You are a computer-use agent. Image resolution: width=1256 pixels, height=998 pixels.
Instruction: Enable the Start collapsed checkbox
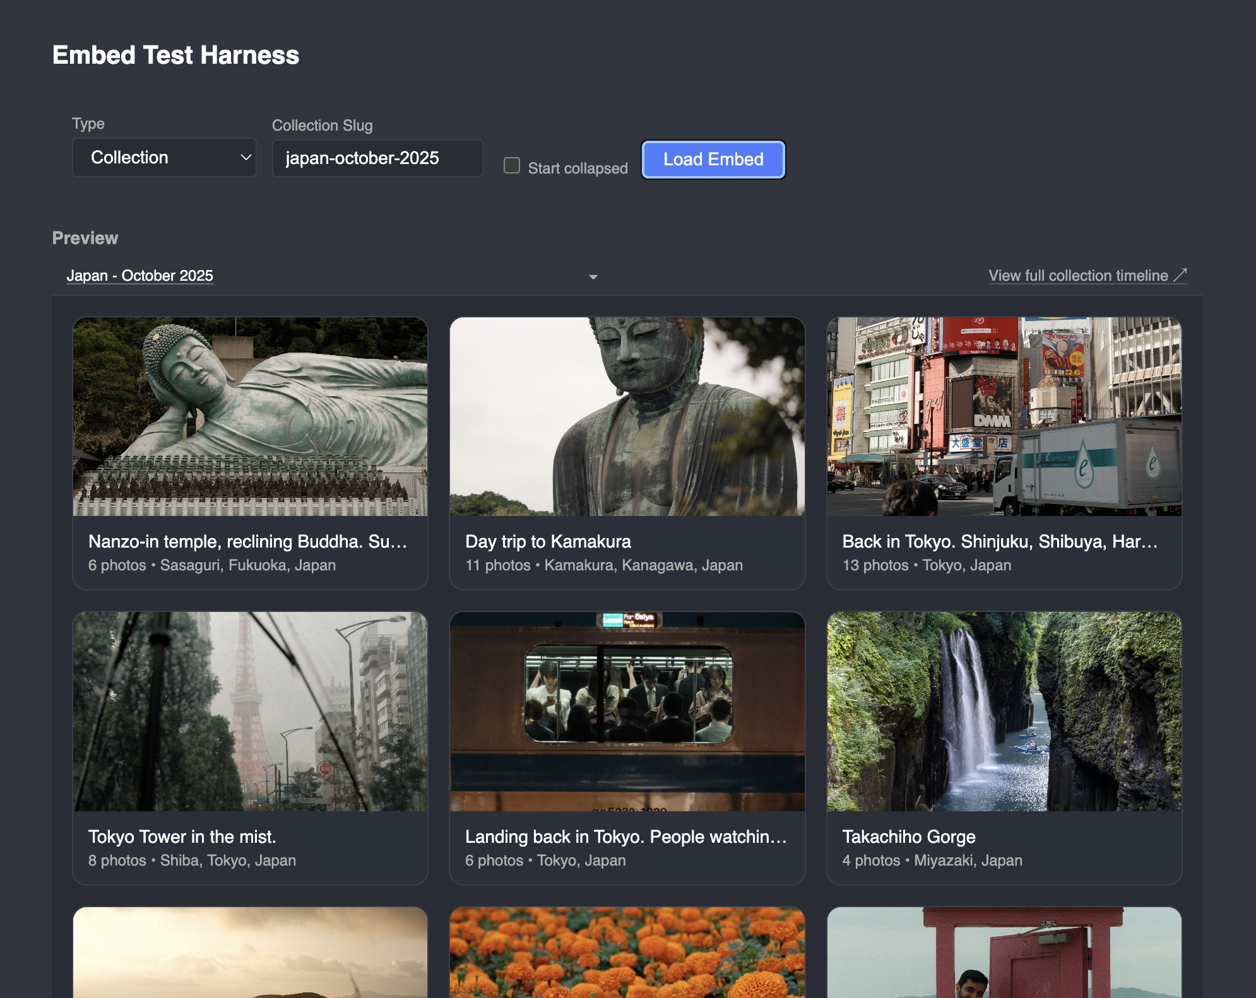(x=512, y=166)
